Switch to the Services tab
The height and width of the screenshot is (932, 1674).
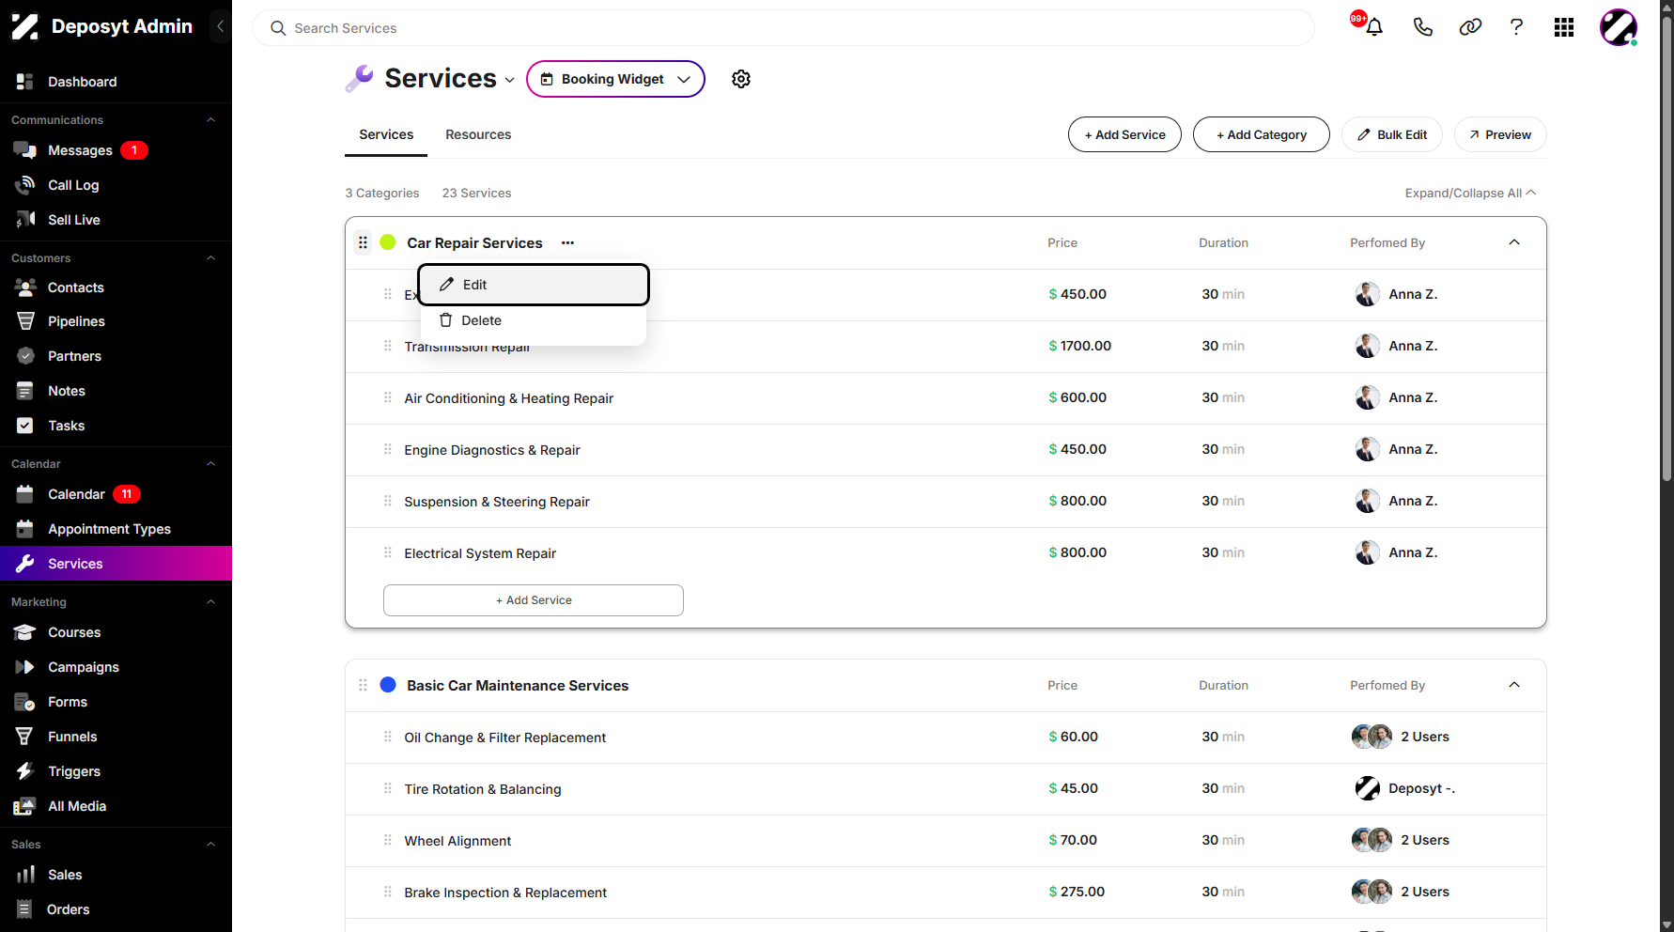pos(386,134)
